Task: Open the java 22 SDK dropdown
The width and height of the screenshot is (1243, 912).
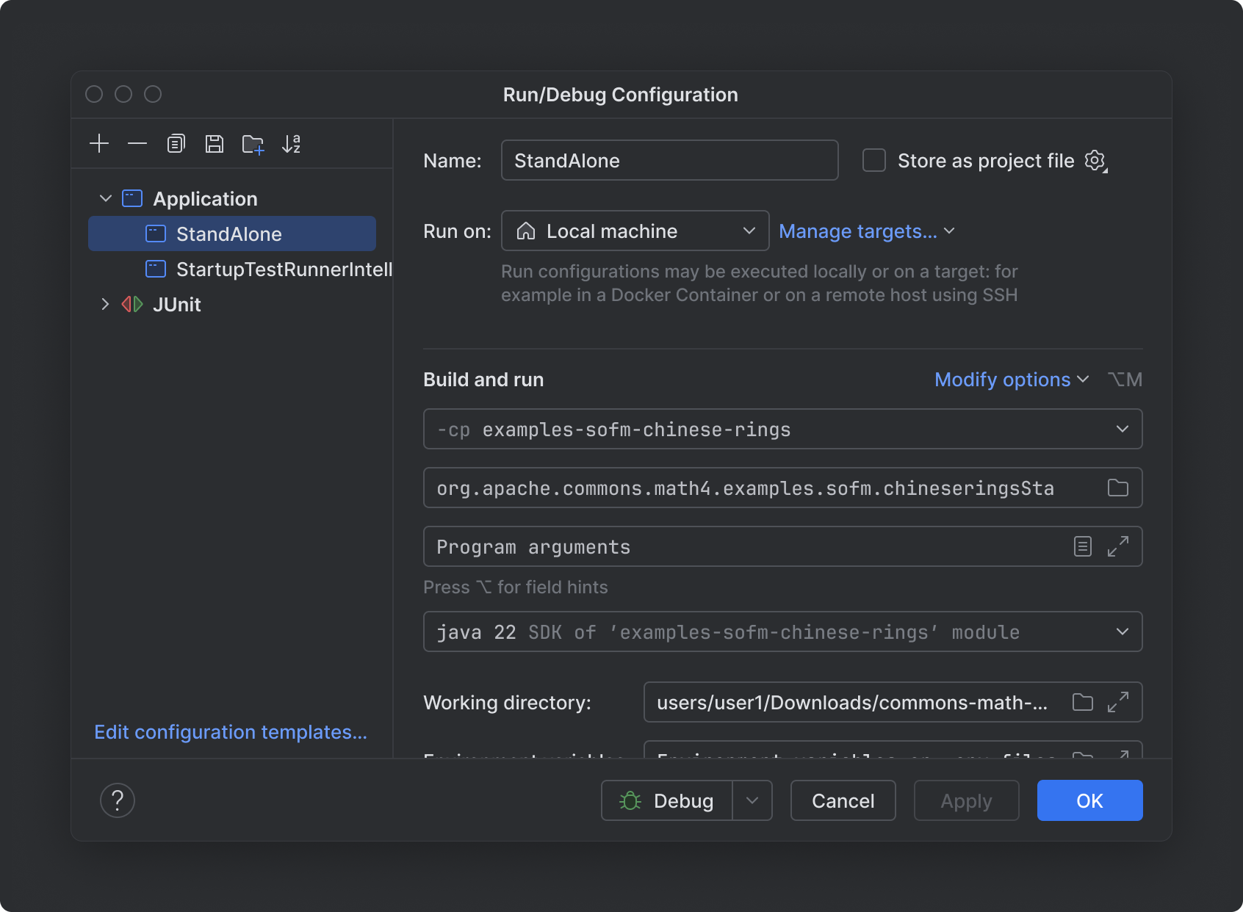Action: (1122, 631)
